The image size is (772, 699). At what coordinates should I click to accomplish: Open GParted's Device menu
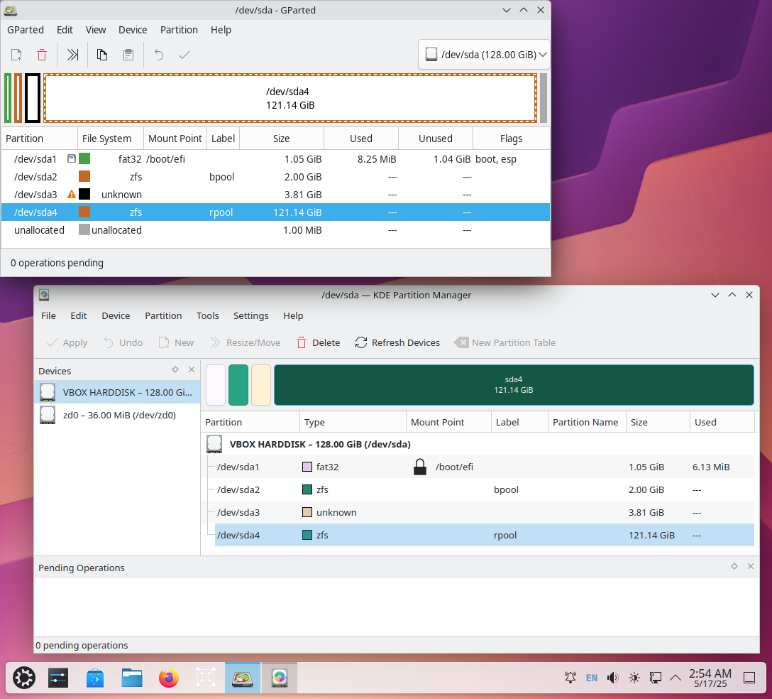coord(133,30)
